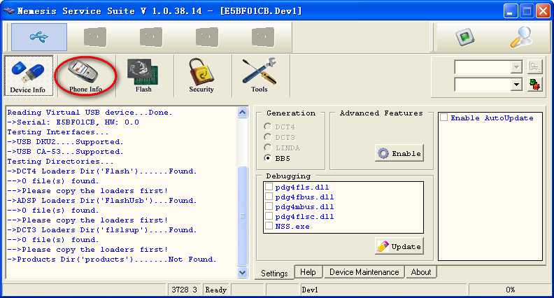This screenshot has width=554, height=298.
Task: Click the magnifying glass scan icon
Action: pyautogui.click(x=521, y=37)
